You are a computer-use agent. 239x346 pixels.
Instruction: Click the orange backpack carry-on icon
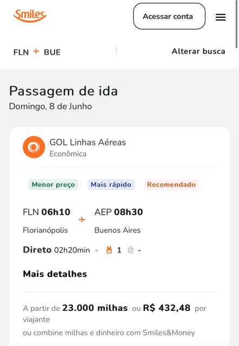[109, 250]
